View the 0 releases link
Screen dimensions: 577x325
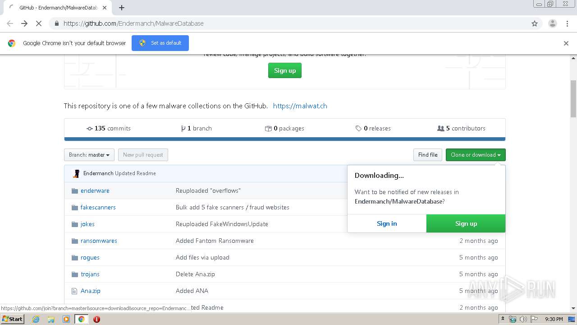tap(373, 129)
